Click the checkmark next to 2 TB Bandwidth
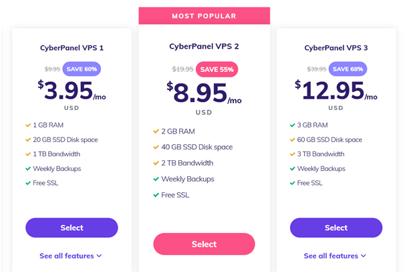The image size is (405, 273). tap(156, 163)
